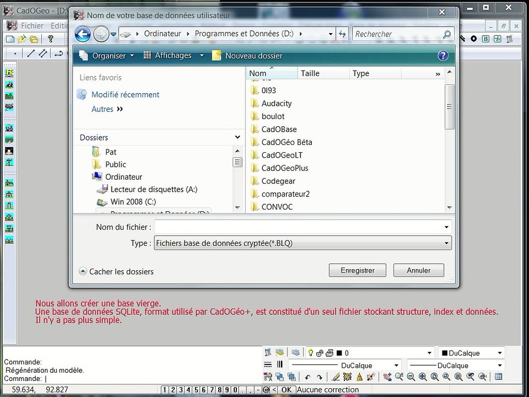Click the Enregistrer button

coord(357,270)
